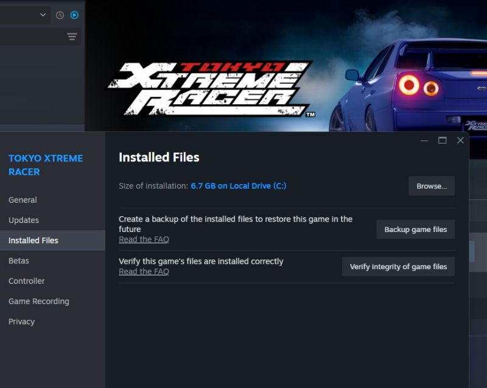Click the Tokyo Xtreme Racer logo banner
This screenshot has width=487, height=388.
pyautogui.click(x=210, y=88)
